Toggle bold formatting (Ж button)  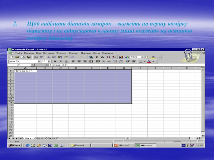55,61
